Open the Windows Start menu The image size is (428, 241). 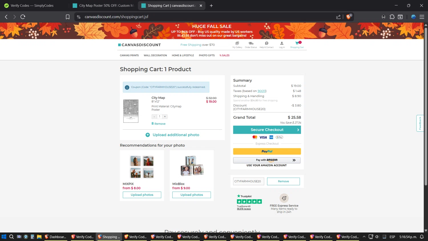click(4, 237)
